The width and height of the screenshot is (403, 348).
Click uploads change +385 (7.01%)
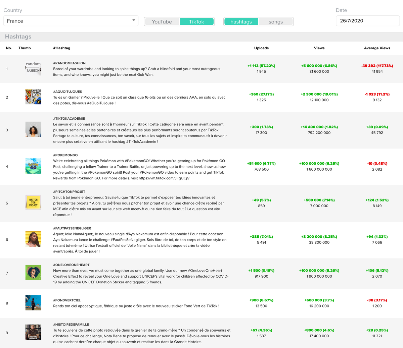[261, 237]
